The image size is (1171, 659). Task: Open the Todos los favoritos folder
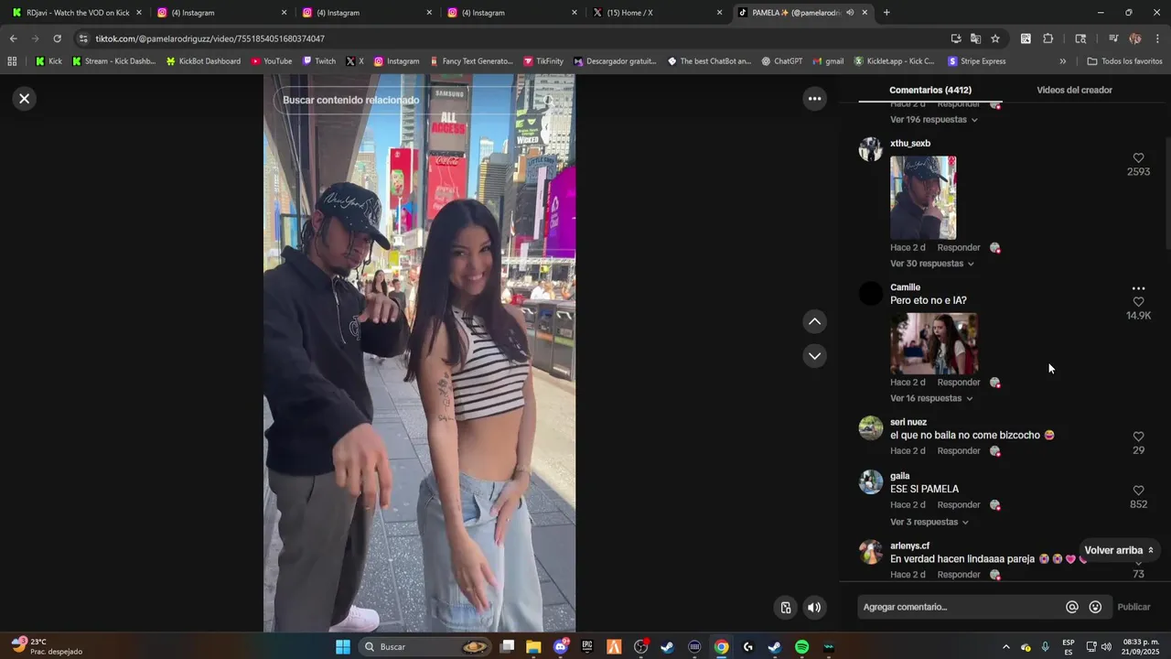tap(1124, 61)
